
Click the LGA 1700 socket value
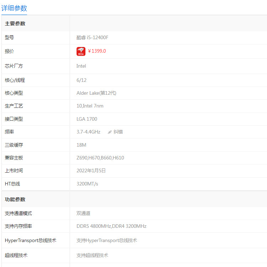[87, 119]
